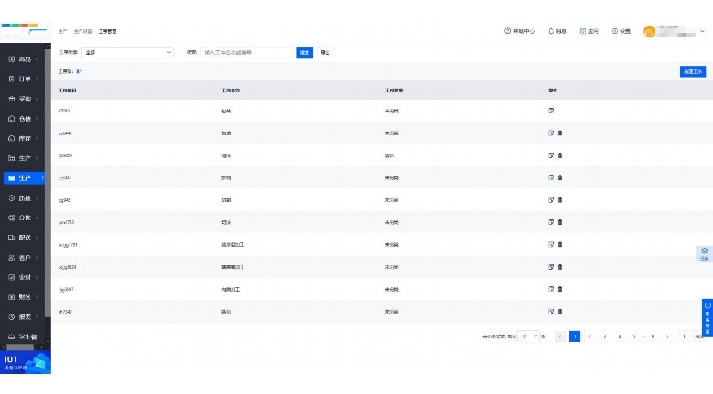Expand 采购 in the sidebar
This screenshot has height=394, width=713.
pyautogui.click(x=24, y=99)
